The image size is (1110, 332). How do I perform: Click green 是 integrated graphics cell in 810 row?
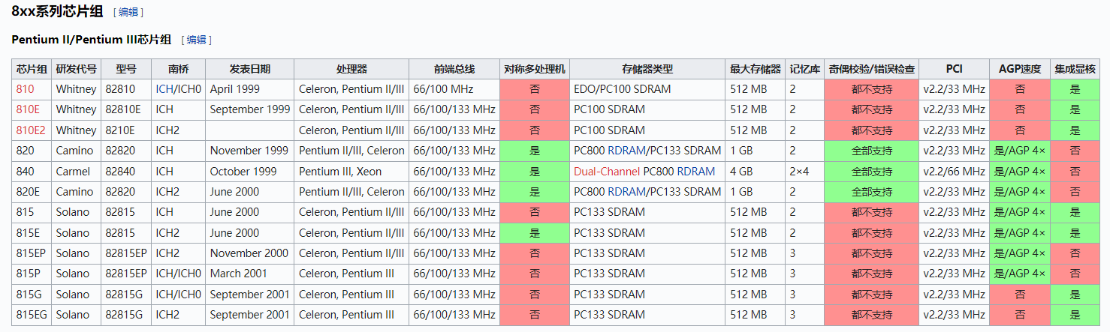(1075, 89)
